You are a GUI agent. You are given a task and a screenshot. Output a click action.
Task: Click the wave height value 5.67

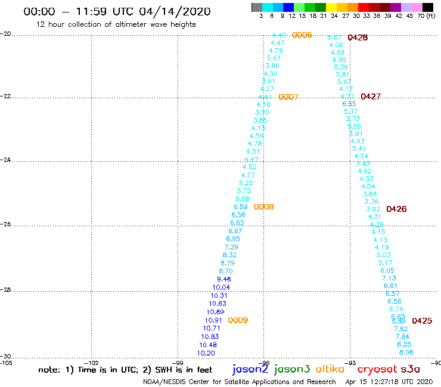pos(334,38)
